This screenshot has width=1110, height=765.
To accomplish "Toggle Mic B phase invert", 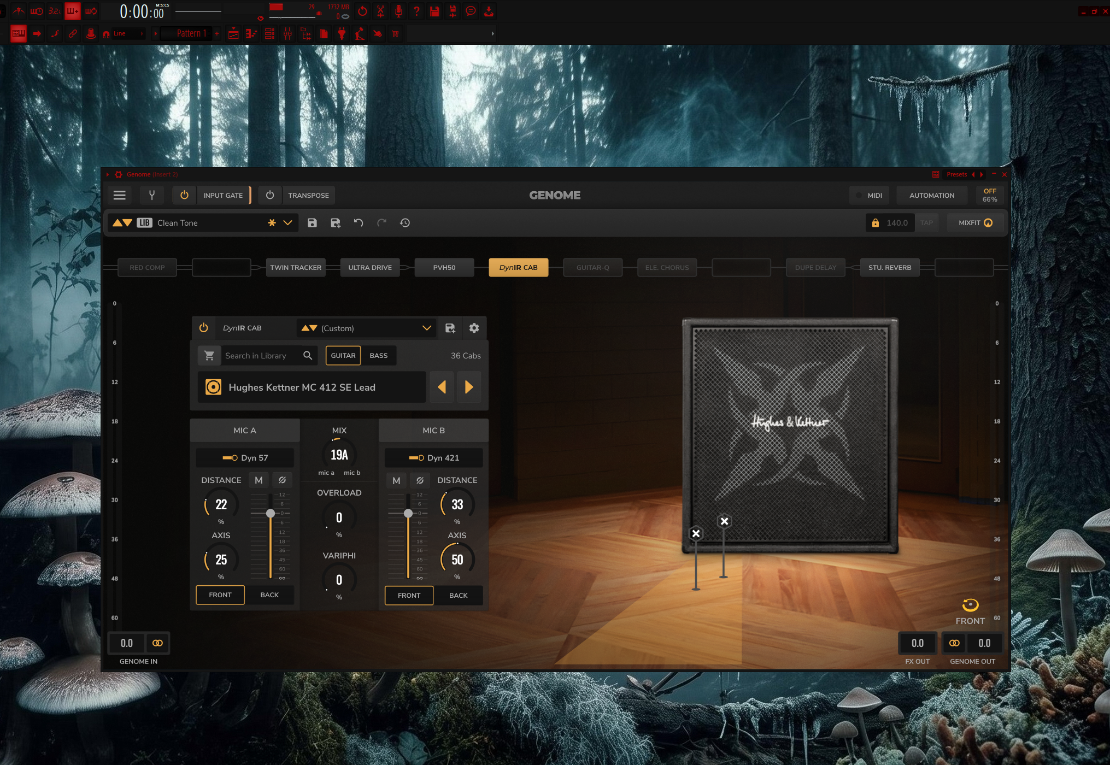I will (420, 480).
